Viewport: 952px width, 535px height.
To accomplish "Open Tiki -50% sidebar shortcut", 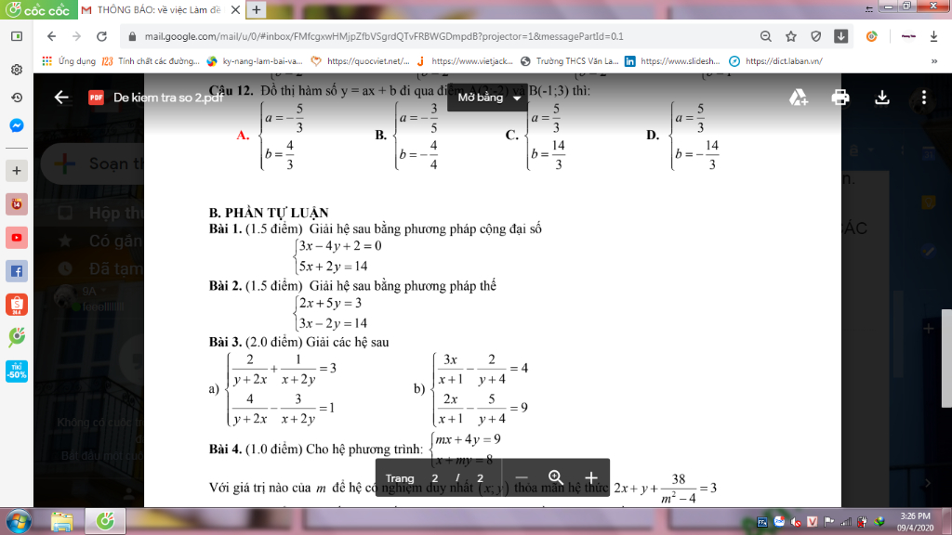I will pyautogui.click(x=17, y=372).
